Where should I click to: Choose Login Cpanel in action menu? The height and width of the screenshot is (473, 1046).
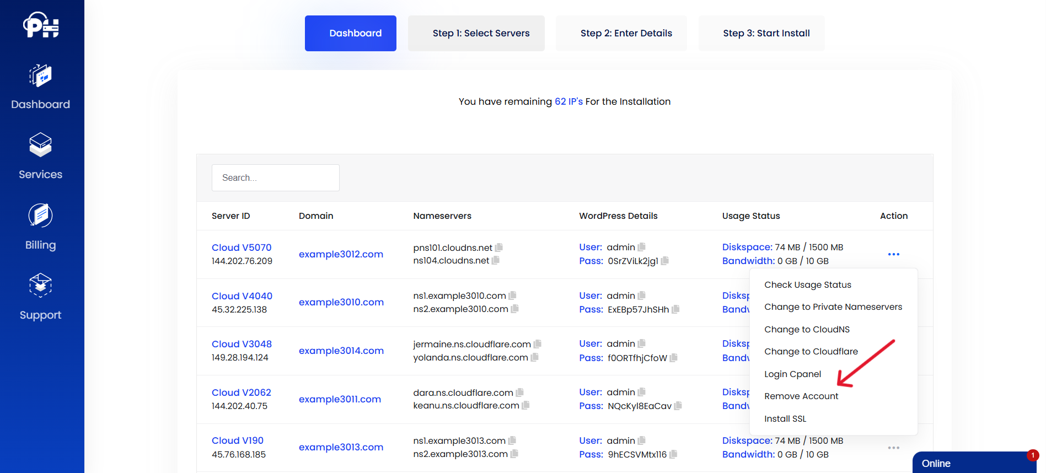click(x=792, y=374)
